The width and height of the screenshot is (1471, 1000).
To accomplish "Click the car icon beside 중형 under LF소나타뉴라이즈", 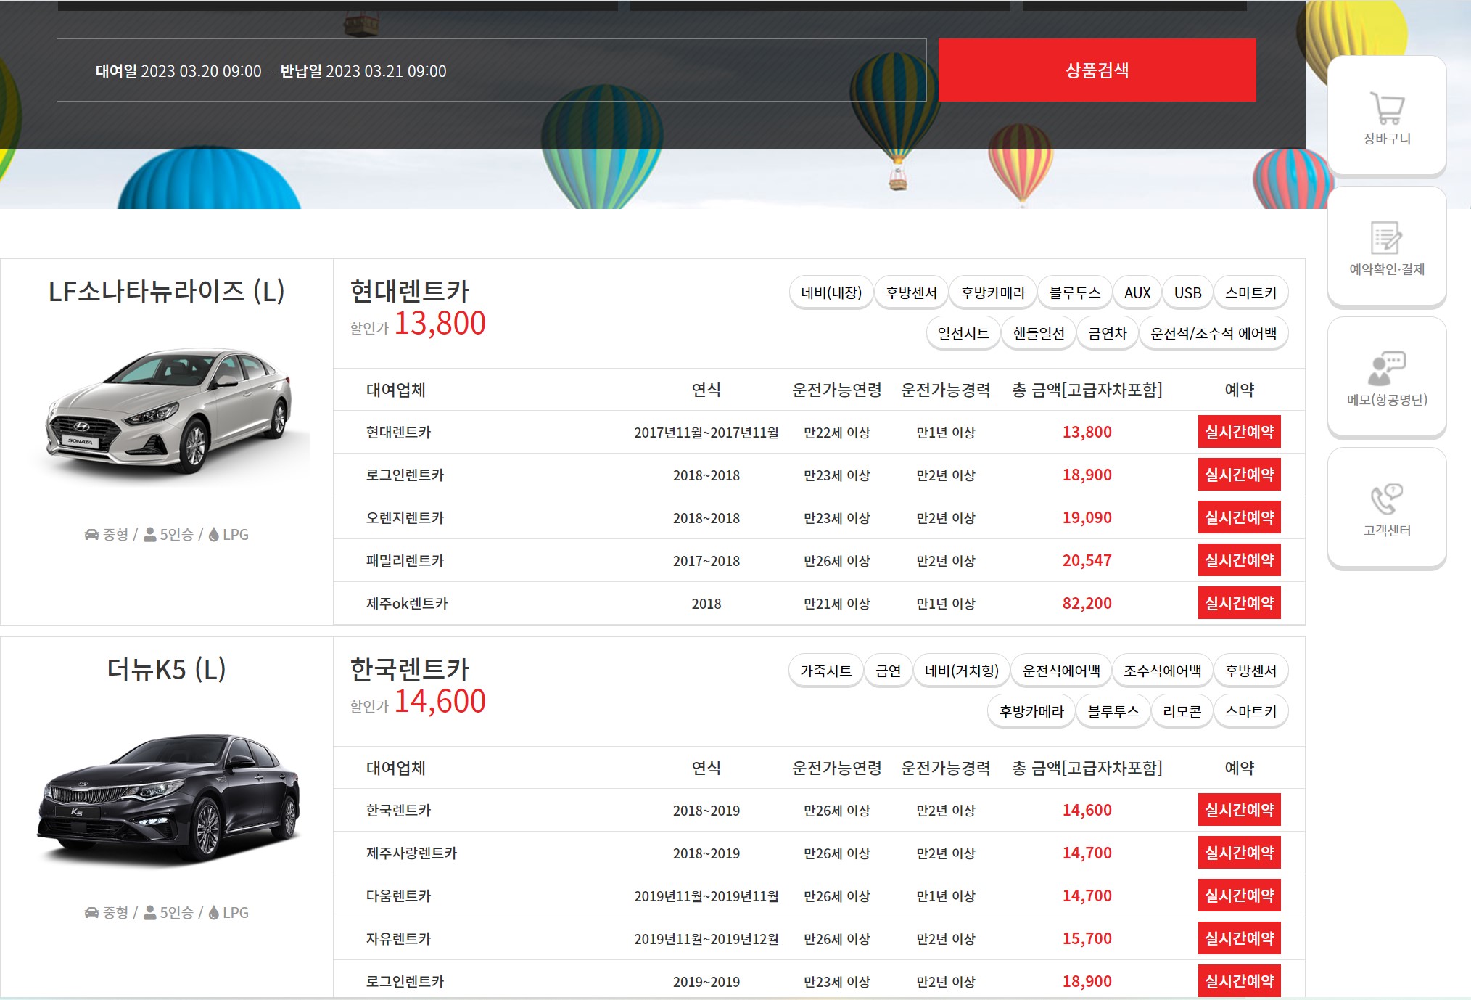I will pyautogui.click(x=91, y=535).
